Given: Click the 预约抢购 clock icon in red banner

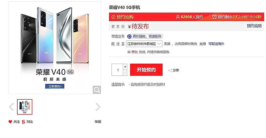Looking at the screenshot, I should (113, 17).
